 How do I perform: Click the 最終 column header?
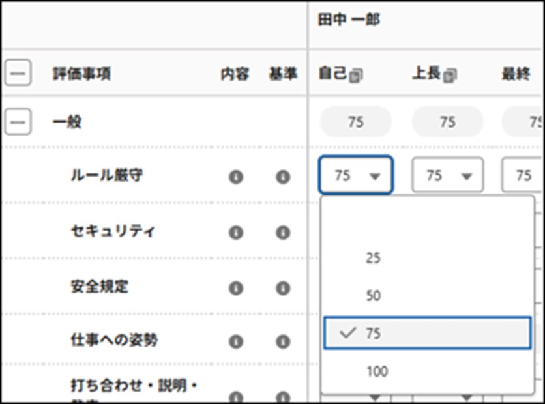(516, 74)
